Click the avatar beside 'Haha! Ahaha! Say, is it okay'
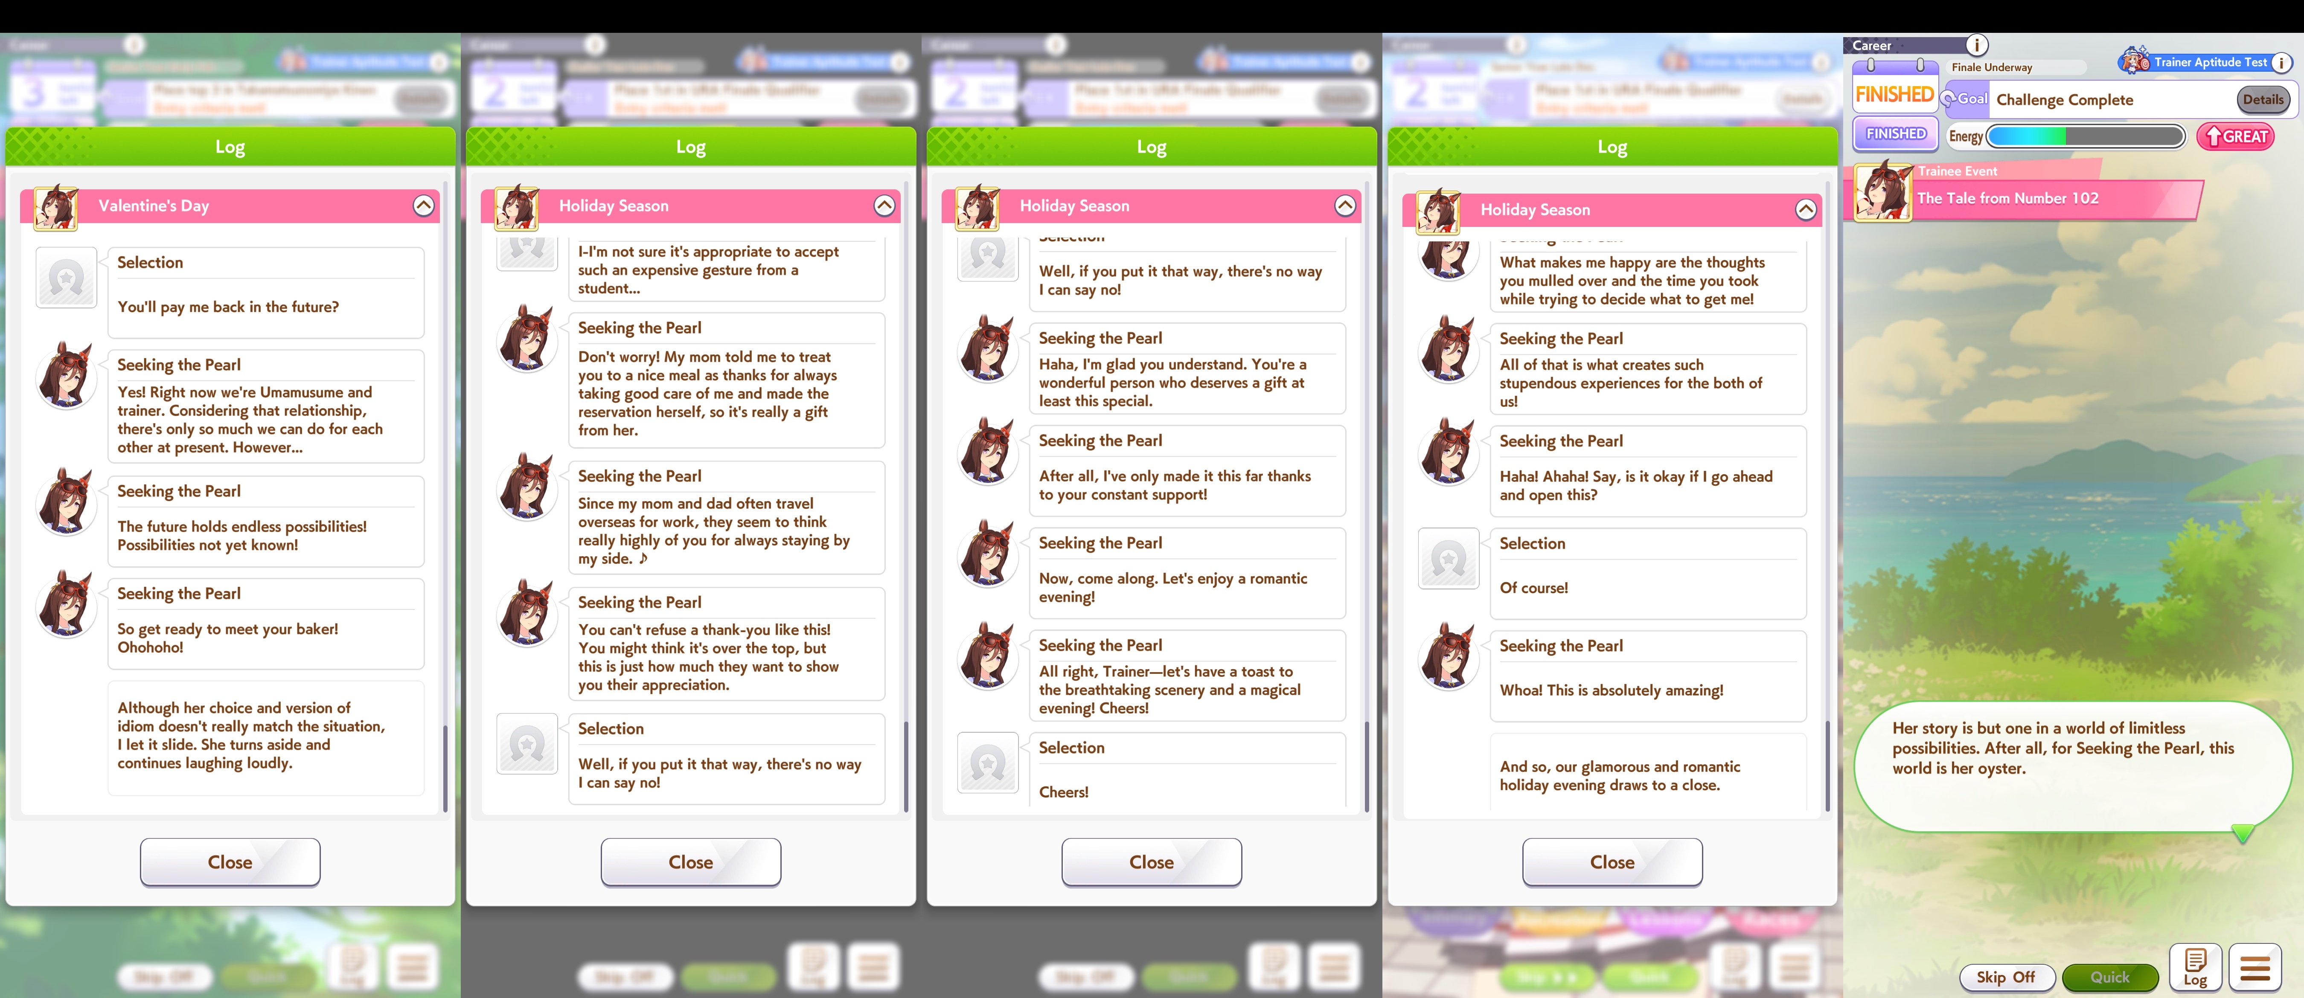This screenshot has height=998, width=2304. pyautogui.click(x=1448, y=452)
